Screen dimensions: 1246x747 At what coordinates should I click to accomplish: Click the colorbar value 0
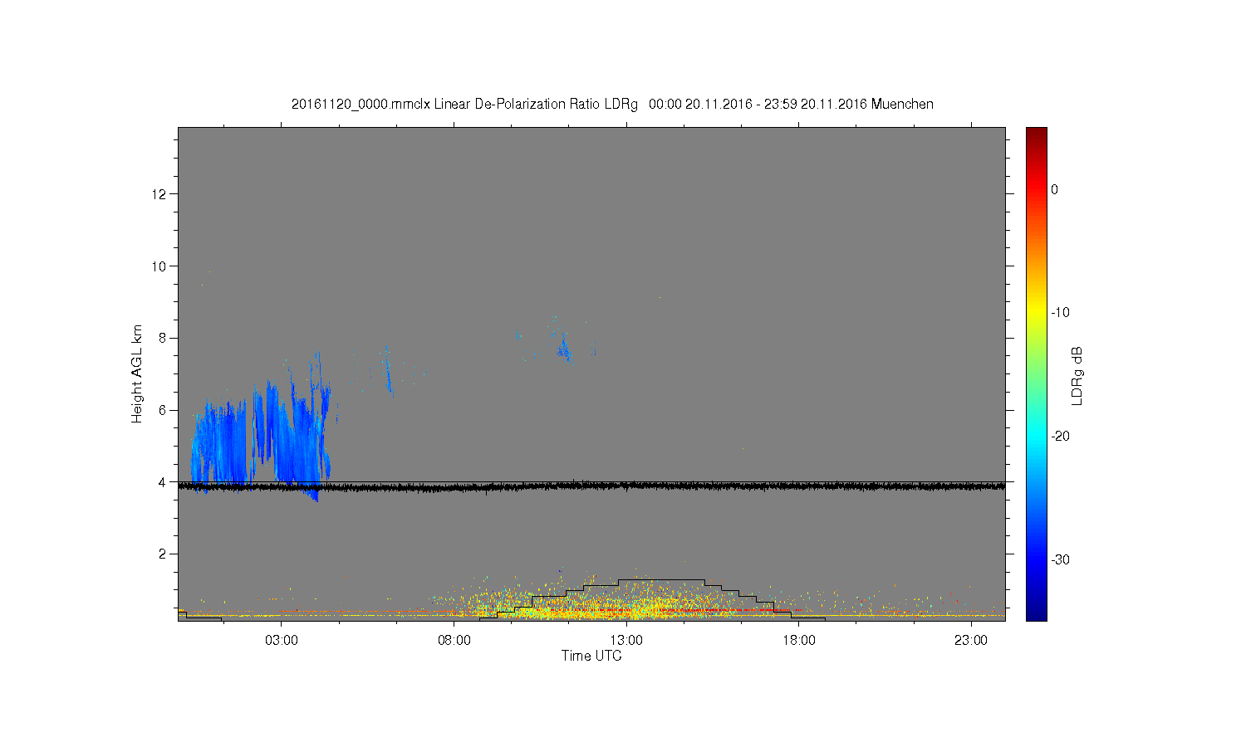[1055, 189]
